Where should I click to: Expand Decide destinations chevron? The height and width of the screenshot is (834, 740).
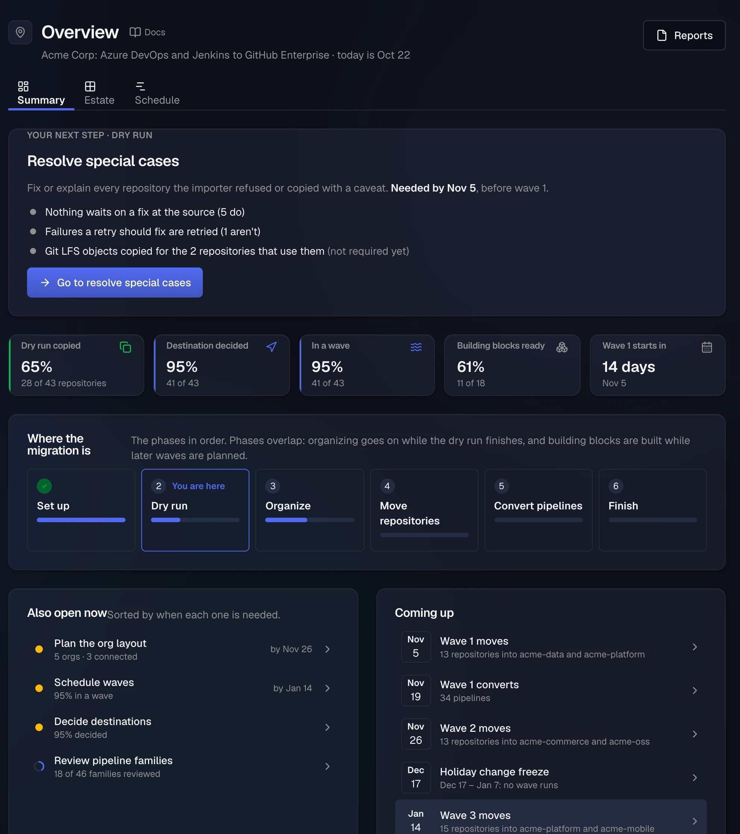click(x=328, y=727)
